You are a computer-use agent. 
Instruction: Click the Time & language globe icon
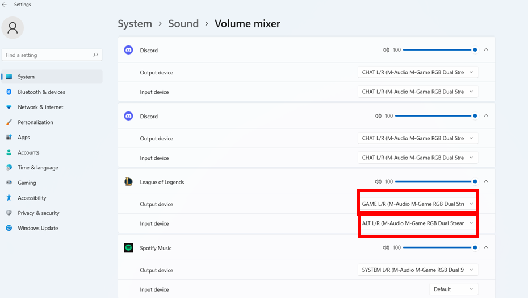tap(9, 167)
